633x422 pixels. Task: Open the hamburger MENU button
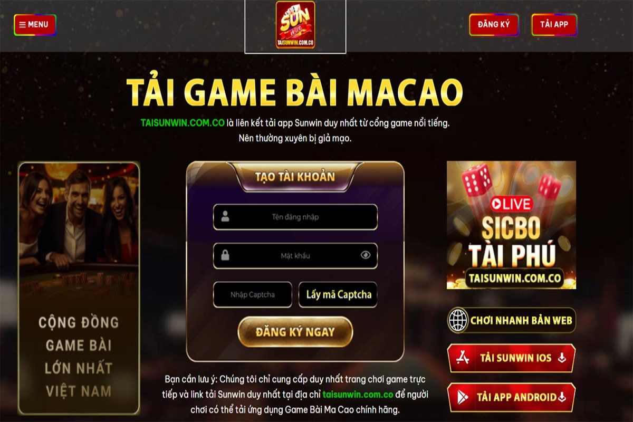[35, 25]
